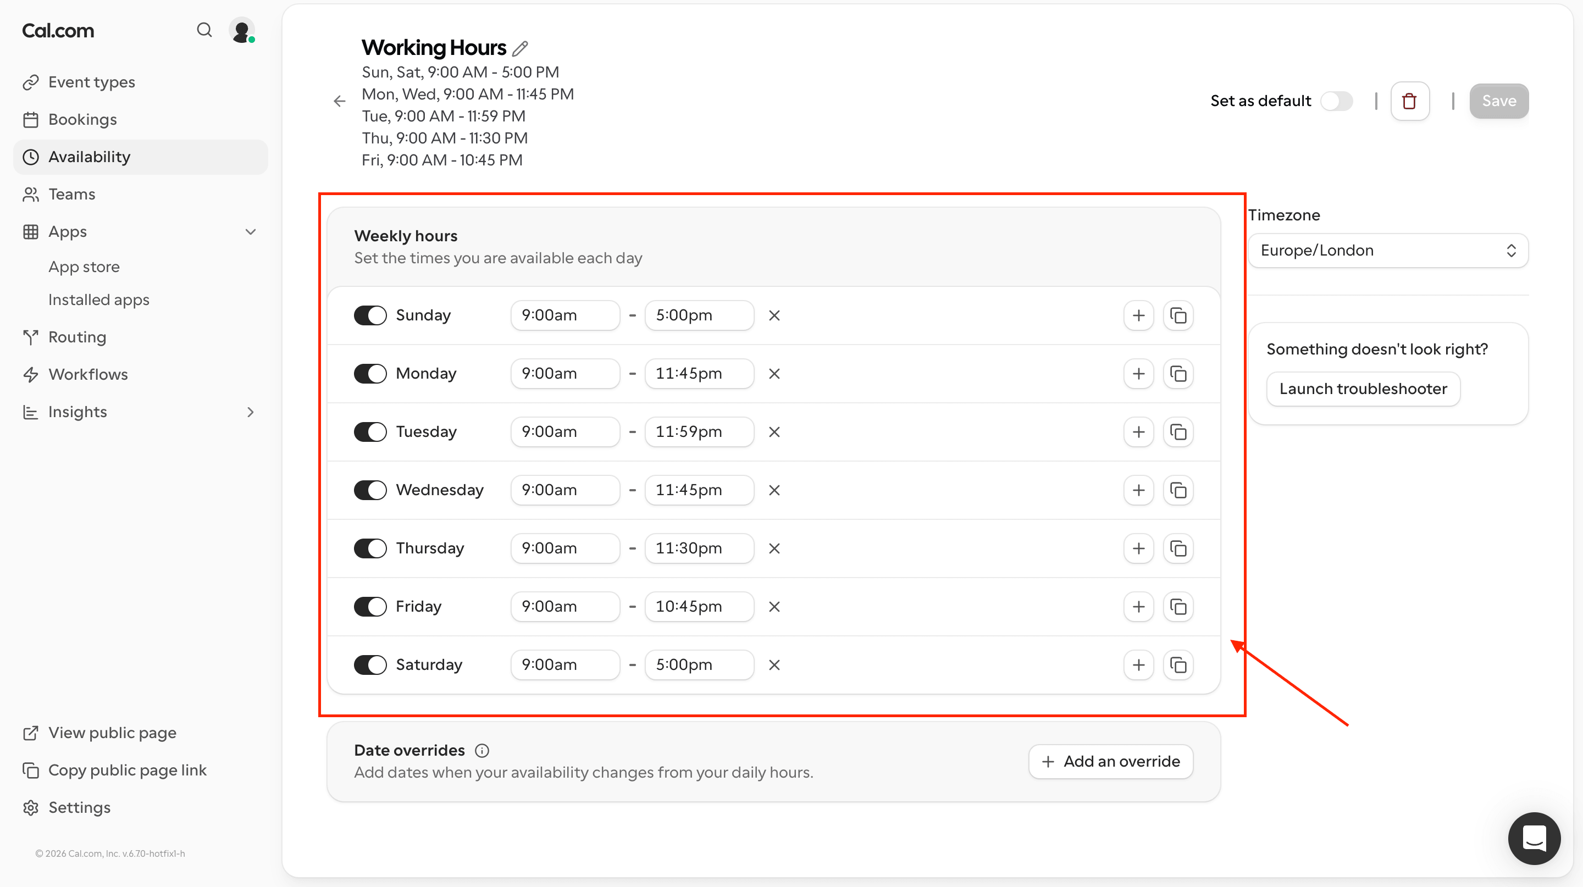
Task: Click Add an override button
Action: [x=1110, y=761]
